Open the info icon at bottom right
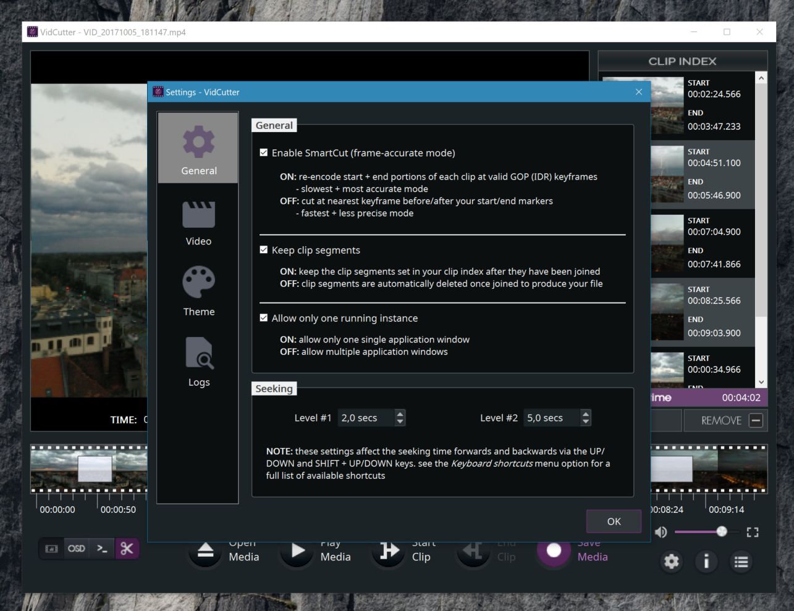Image resolution: width=794 pixels, height=611 pixels. click(706, 561)
